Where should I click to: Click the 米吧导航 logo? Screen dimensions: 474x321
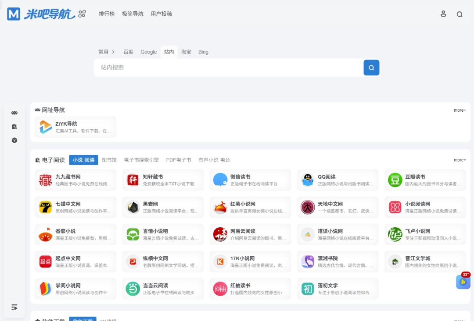click(41, 14)
